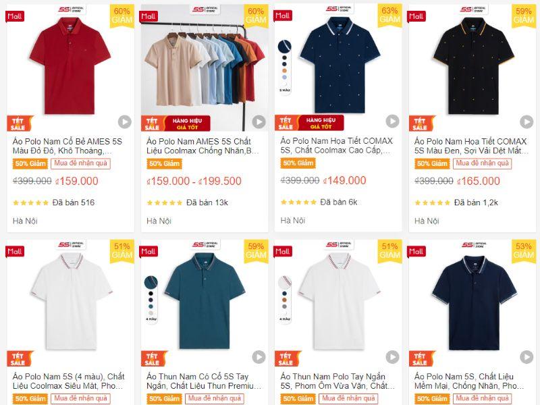Viewport: 540px width, 405px height.
Task: Select color swatches on teal polo image
Action: click(151, 298)
